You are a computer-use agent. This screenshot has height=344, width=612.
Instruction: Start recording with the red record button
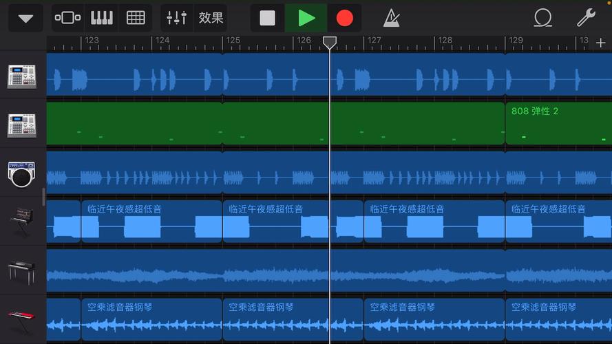(344, 18)
